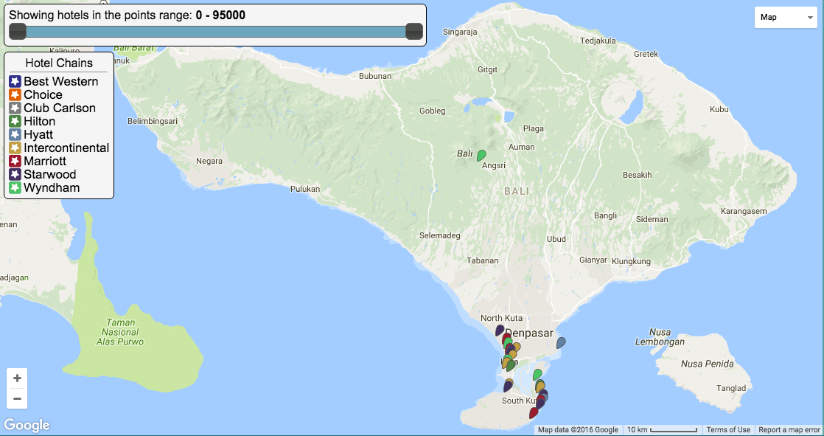
Task: Click the Tedjakula town label
Action: click(x=598, y=41)
